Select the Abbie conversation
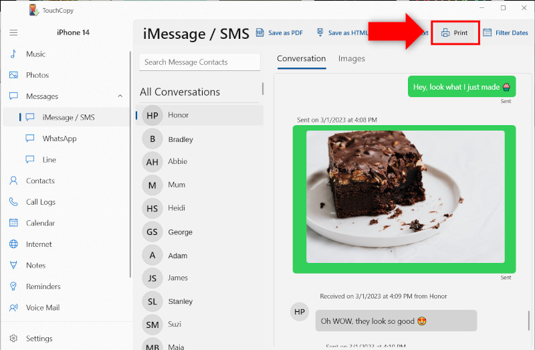 click(x=199, y=161)
